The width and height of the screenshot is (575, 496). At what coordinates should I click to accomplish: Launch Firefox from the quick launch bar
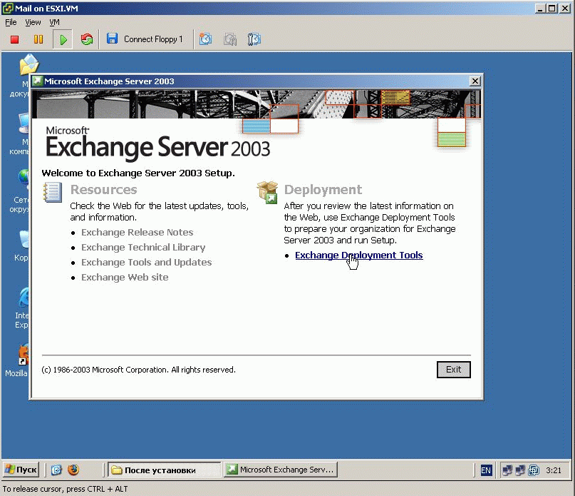[73, 470]
